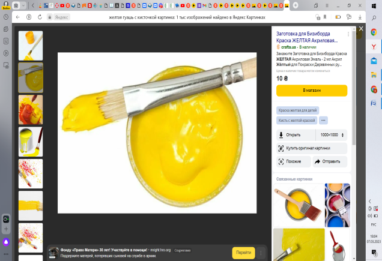The width and height of the screenshot is (382, 261).
Task: Click yellow 'В магазин' button
Action: click(312, 91)
